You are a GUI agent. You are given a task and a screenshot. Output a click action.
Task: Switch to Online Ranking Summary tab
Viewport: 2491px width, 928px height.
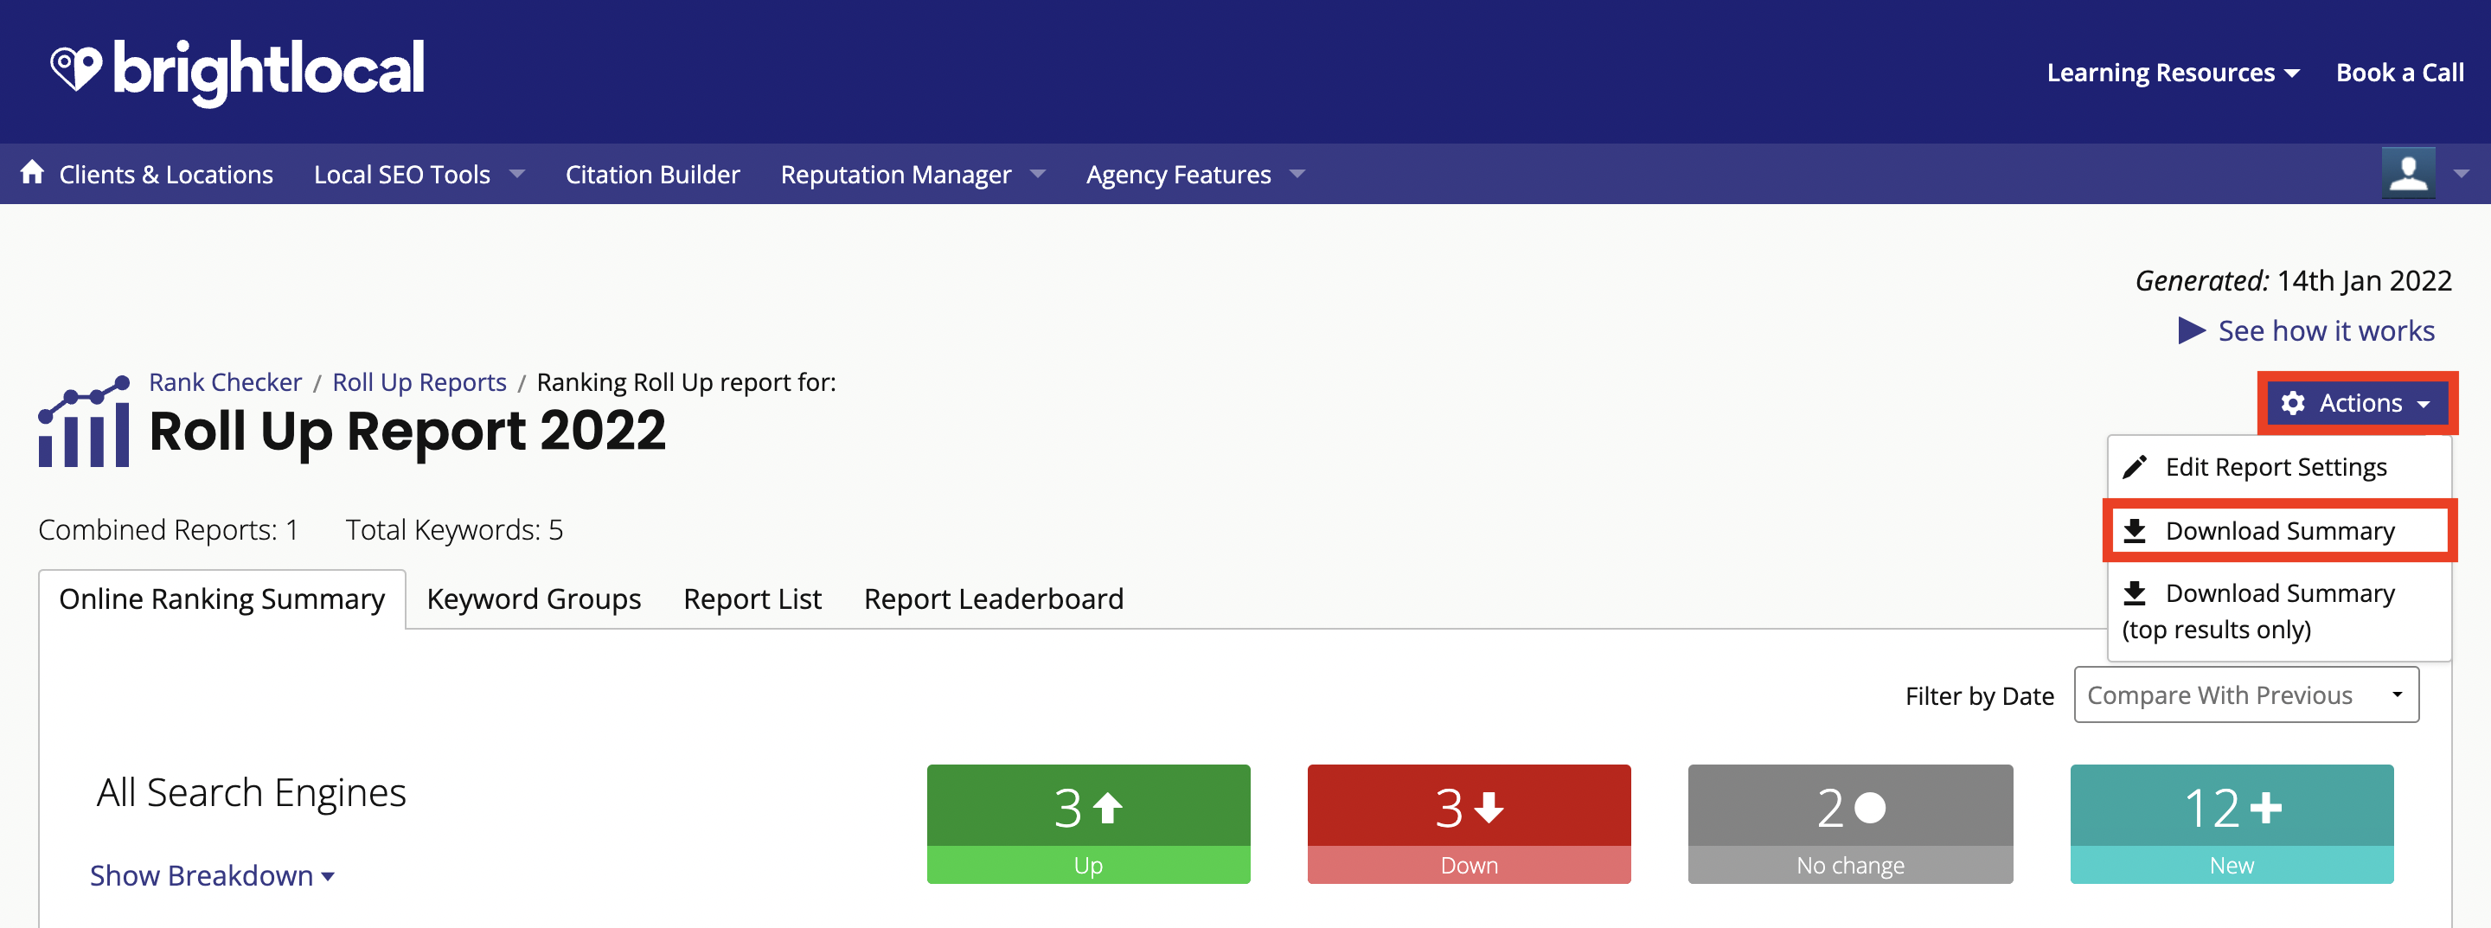coord(221,599)
